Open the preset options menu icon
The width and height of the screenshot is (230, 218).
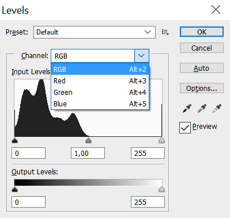coord(165,32)
